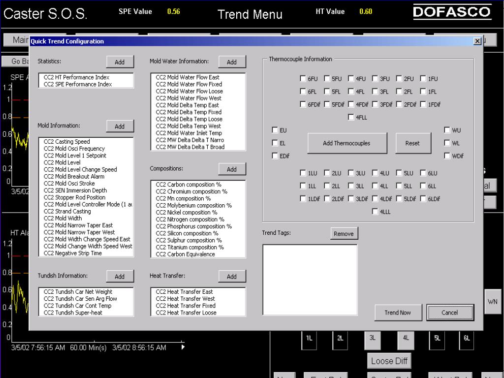Click the Trend Now button
Screen dimensions: 504x378
point(398,313)
